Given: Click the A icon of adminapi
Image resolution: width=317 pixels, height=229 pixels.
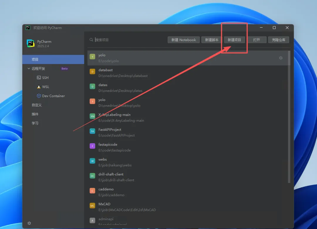Looking at the screenshot, I should (x=92, y=220).
